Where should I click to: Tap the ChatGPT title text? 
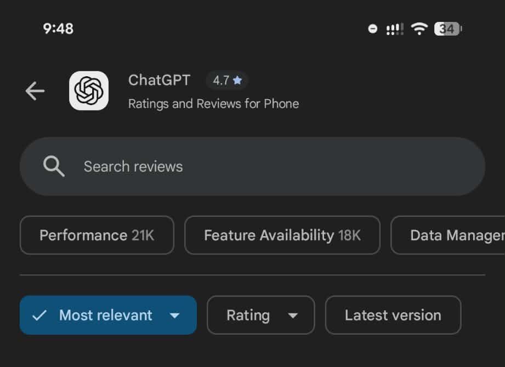click(159, 81)
